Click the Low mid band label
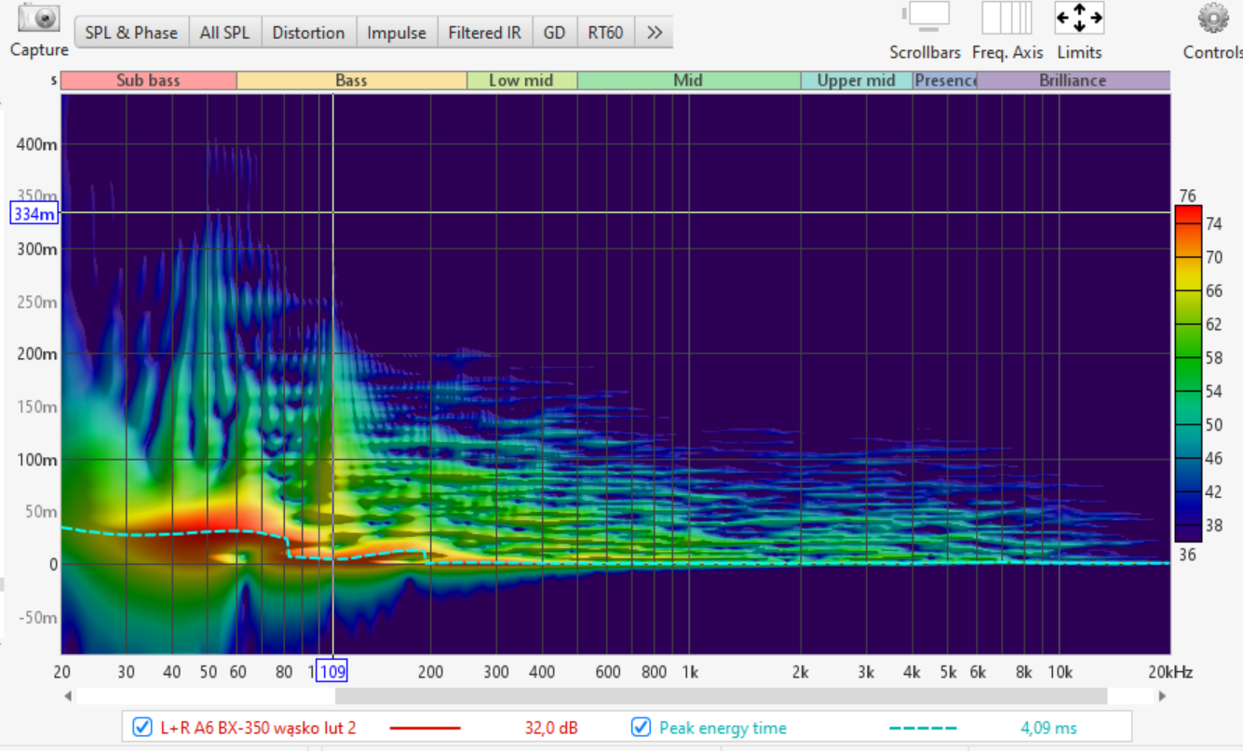 [521, 81]
